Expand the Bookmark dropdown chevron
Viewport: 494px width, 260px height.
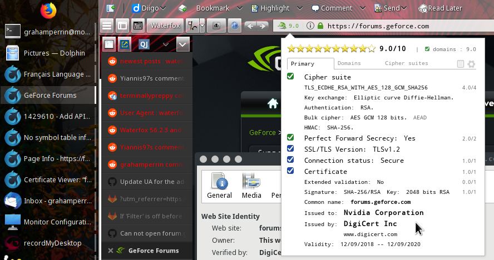click(240, 8)
